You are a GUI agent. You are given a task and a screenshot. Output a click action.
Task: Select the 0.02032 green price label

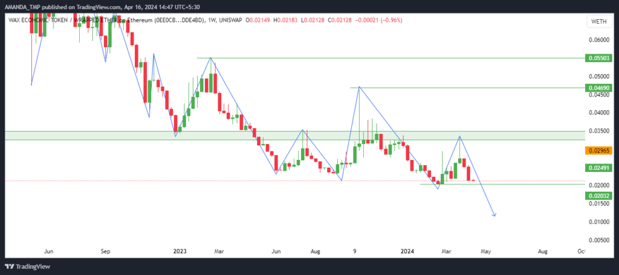pos(599,196)
